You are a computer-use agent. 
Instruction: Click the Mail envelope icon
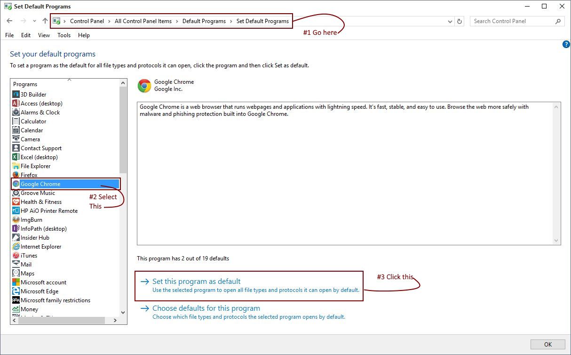[16, 264]
